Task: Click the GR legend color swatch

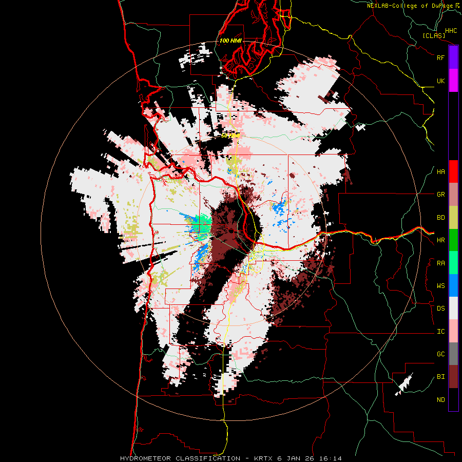Action: (453, 195)
